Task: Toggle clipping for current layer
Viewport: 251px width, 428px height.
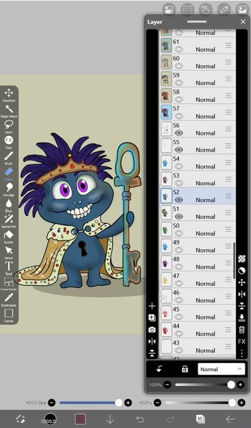Action: (x=159, y=369)
